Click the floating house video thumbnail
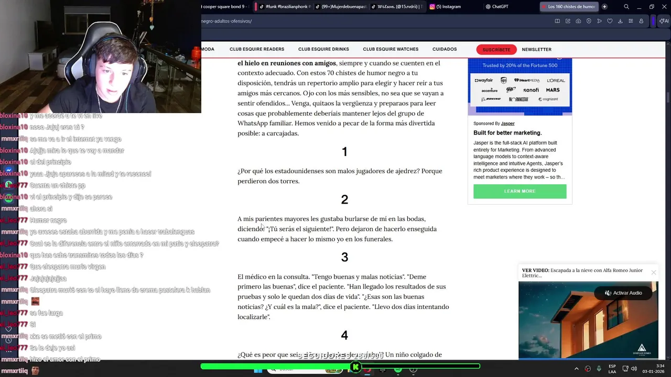The image size is (671, 377). coord(588,320)
